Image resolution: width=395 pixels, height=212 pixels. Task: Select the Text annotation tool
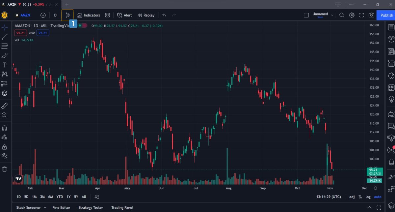click(5, 65)
